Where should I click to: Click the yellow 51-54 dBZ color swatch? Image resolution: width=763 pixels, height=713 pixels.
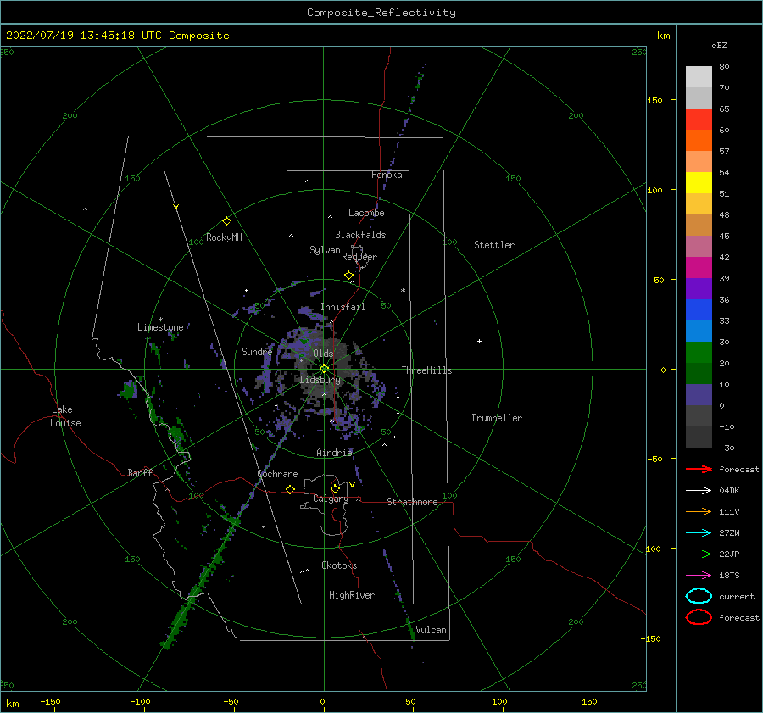point(699,183)
